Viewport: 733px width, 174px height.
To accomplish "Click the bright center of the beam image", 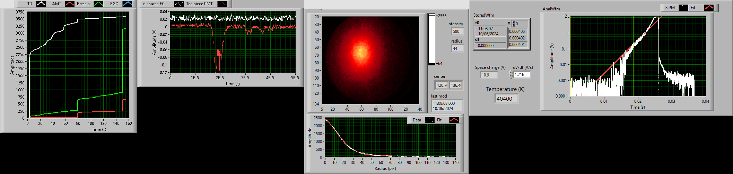I will coord(361,52).
